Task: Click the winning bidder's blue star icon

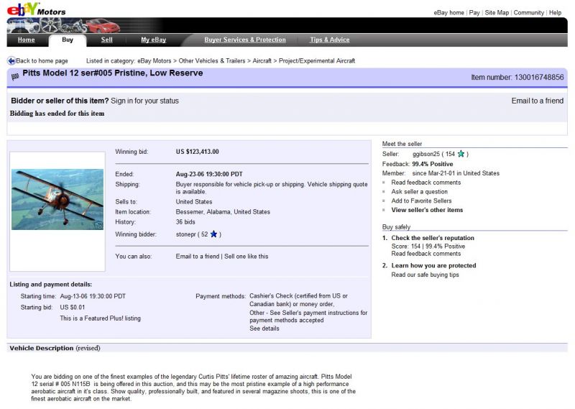Action: [x=213, y=234]
